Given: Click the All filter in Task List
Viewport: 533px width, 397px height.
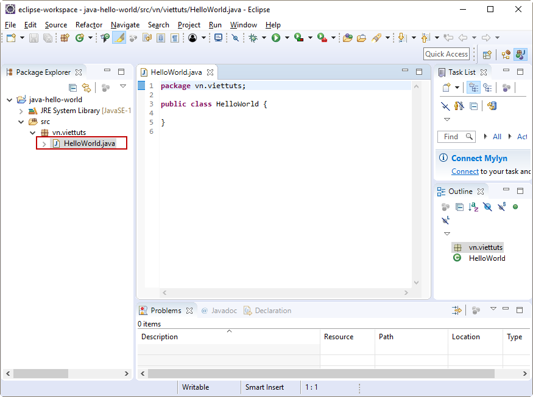Looking at the screenshot, I should (x=496, y=137).
